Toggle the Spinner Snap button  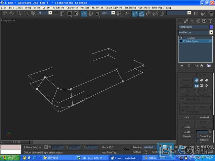[155, 14]
